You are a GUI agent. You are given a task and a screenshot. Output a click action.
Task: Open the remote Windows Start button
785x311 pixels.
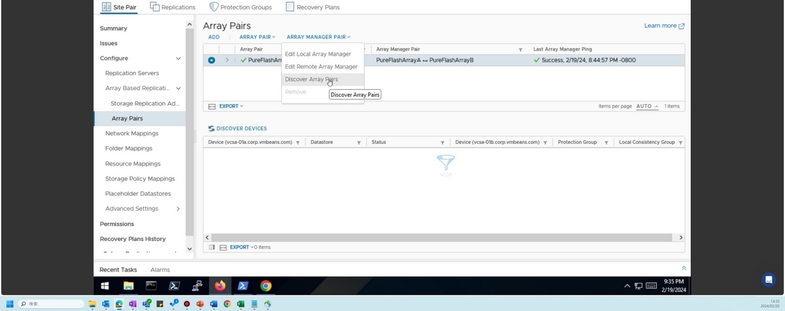tap(105, 286)
